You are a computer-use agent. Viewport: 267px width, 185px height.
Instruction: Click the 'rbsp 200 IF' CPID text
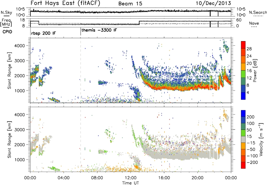43,33
